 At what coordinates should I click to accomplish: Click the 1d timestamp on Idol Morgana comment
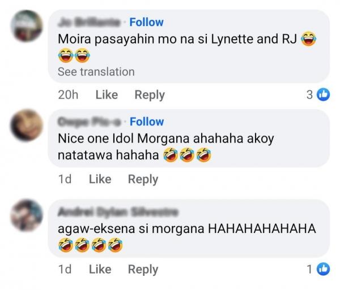[x=65, y=179]
